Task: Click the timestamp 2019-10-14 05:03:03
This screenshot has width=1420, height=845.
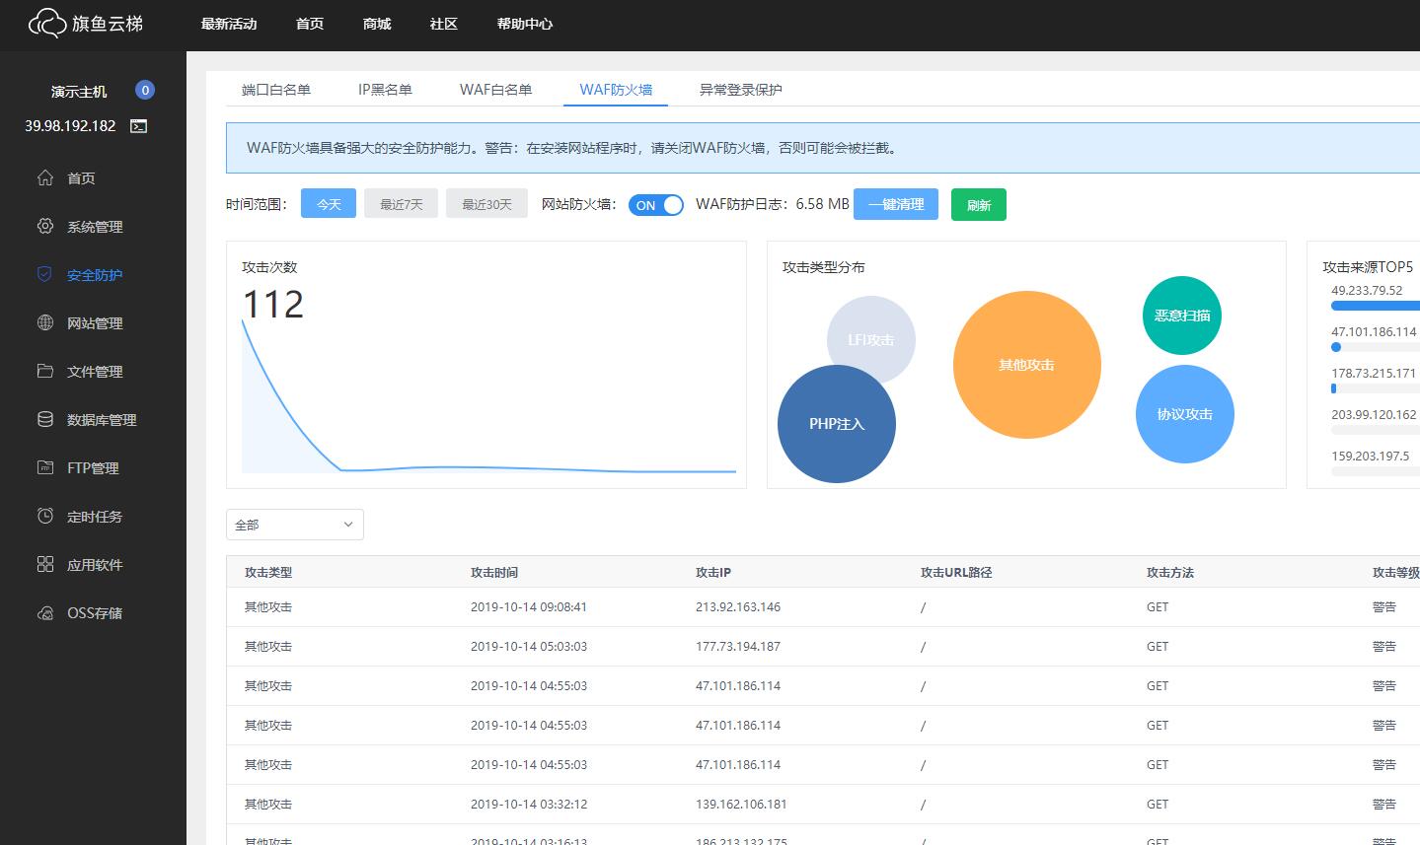Action: 529,647
